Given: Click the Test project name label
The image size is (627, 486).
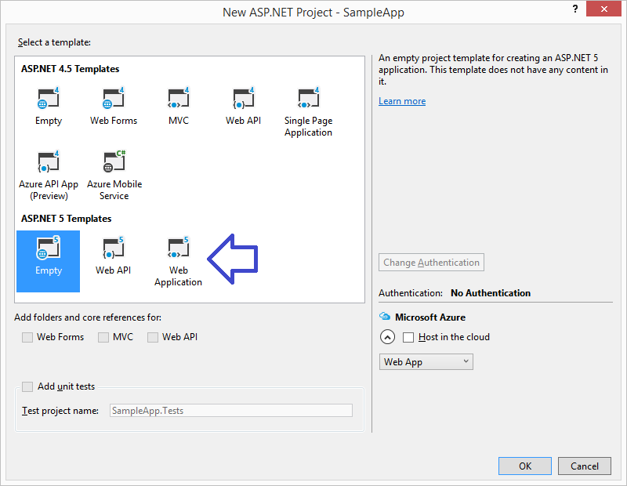Looking at the screenshot, I should [60, 411].
